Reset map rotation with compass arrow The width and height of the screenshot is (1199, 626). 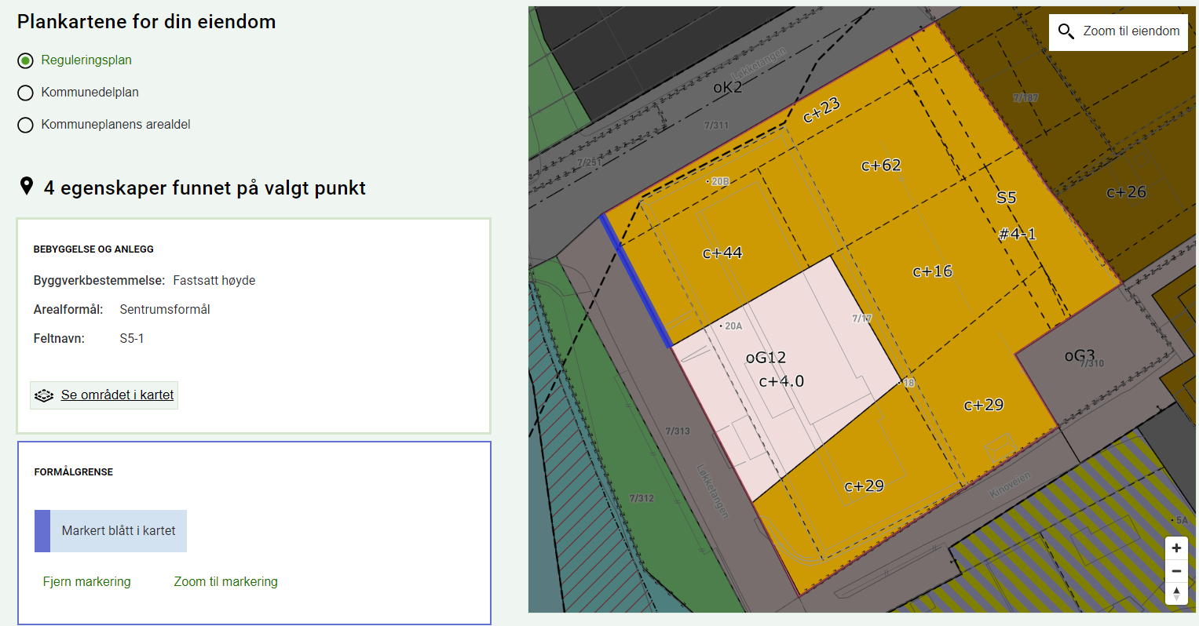click(1175, 594)
